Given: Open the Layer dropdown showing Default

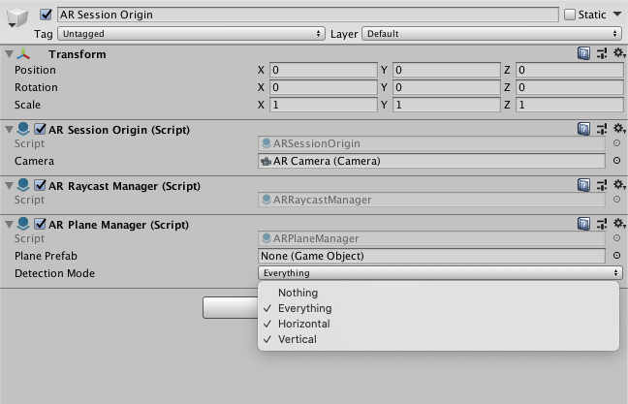Looking at the screenshot, I should click(491, 34).
